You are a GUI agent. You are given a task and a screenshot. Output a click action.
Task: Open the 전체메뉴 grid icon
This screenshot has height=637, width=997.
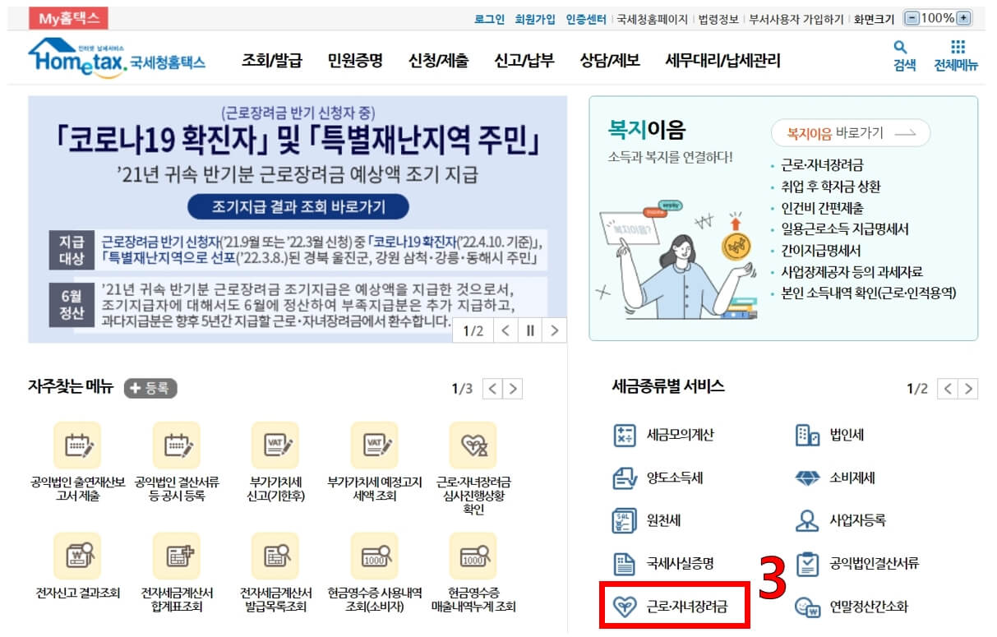[x=957, y=47]
